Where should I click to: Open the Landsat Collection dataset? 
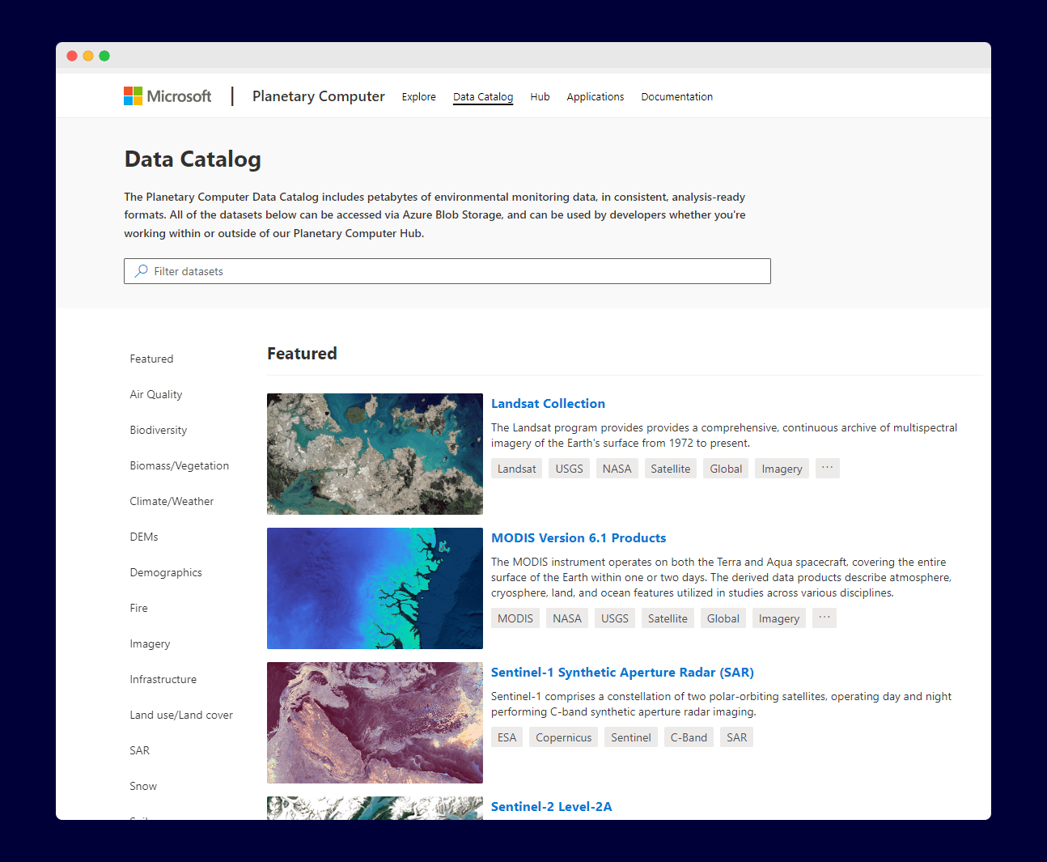[548, 403]
